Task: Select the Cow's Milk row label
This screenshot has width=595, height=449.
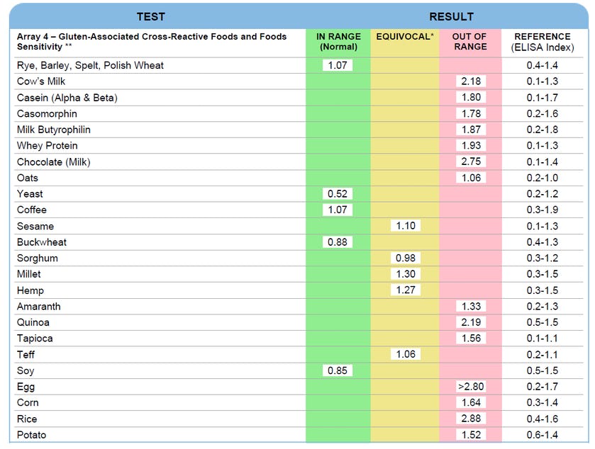Action: pos(41,81)
